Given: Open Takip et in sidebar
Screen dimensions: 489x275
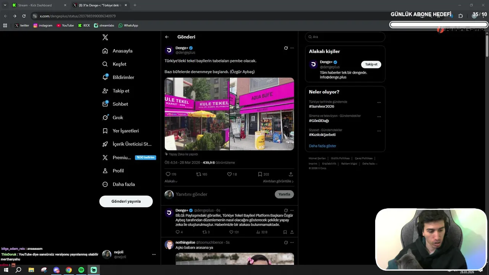Looking at the screenshot, I should pyautogui.click(x=116, y=91).
